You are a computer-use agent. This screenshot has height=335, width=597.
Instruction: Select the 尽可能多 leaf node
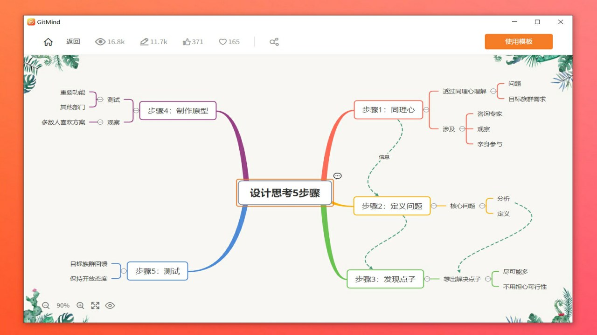[516, 271]
